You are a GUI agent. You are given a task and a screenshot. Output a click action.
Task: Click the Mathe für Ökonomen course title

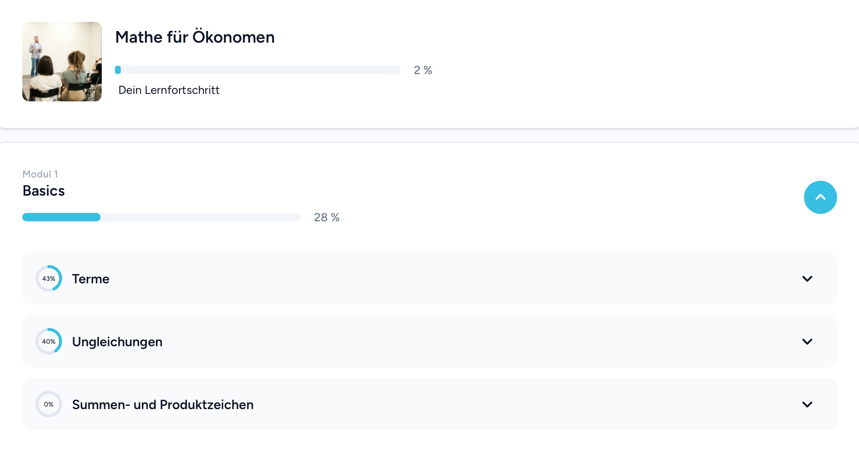[195, 37]
